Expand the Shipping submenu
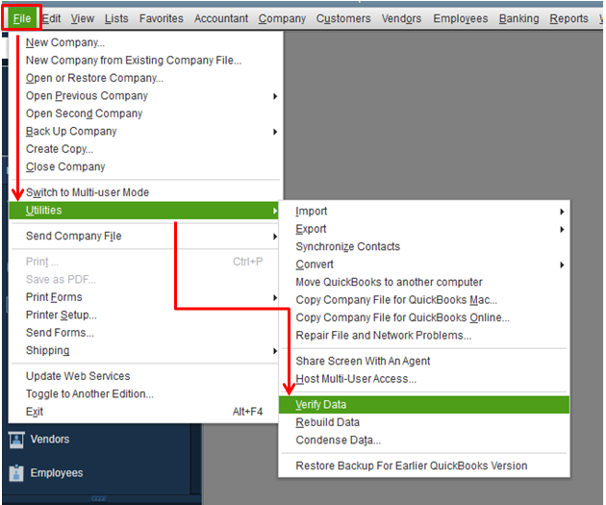Viewport: 606px width, 505px height. point(144,350)
